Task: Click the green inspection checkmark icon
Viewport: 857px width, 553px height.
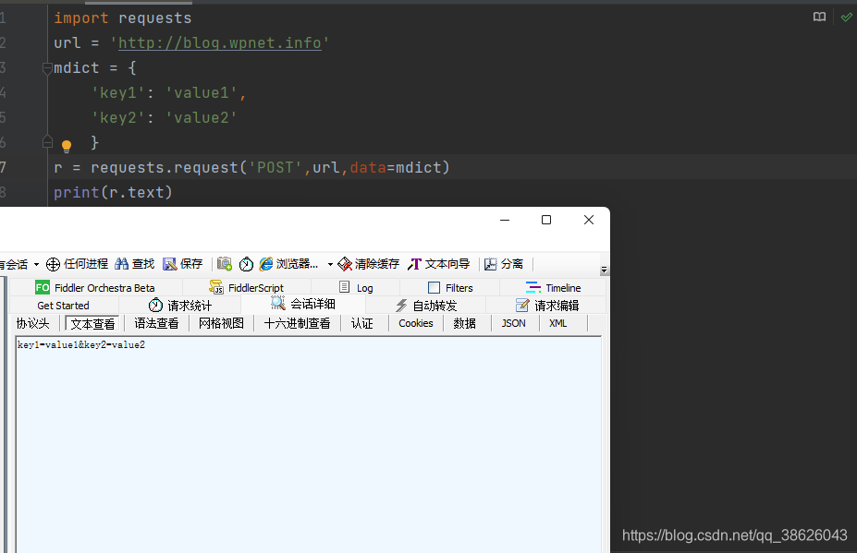Action: (x=846, y=17)
